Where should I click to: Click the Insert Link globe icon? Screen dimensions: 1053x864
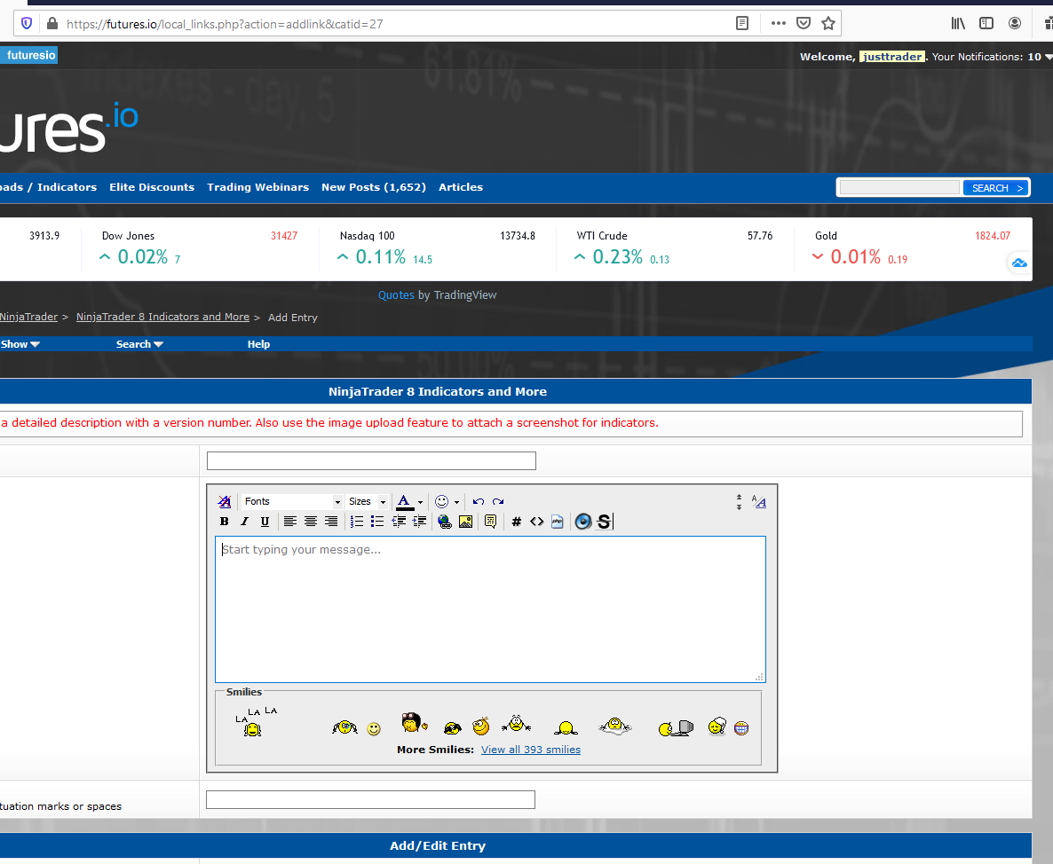tap(445, 522)
